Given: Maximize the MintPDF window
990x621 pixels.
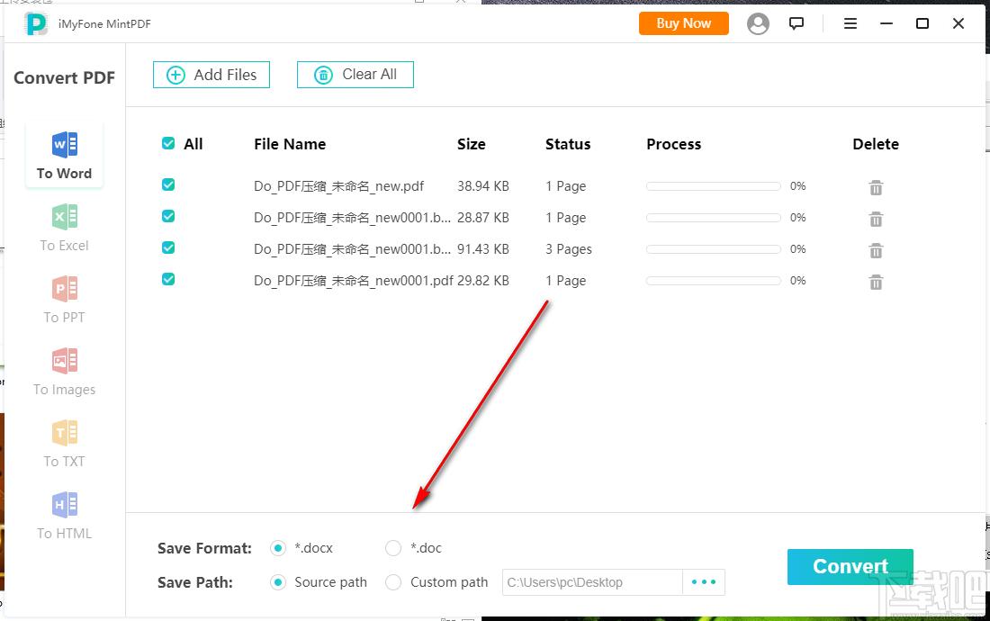Looking at the screenshot, I should click(922, 23).
